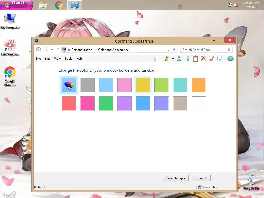Screen dimensions: 264x198
Task: Select the green color swatch
Action: tap(106, 104)
